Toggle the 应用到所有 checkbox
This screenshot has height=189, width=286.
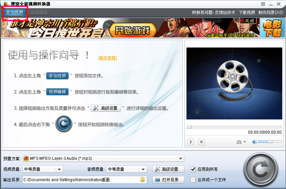(193, 169)
